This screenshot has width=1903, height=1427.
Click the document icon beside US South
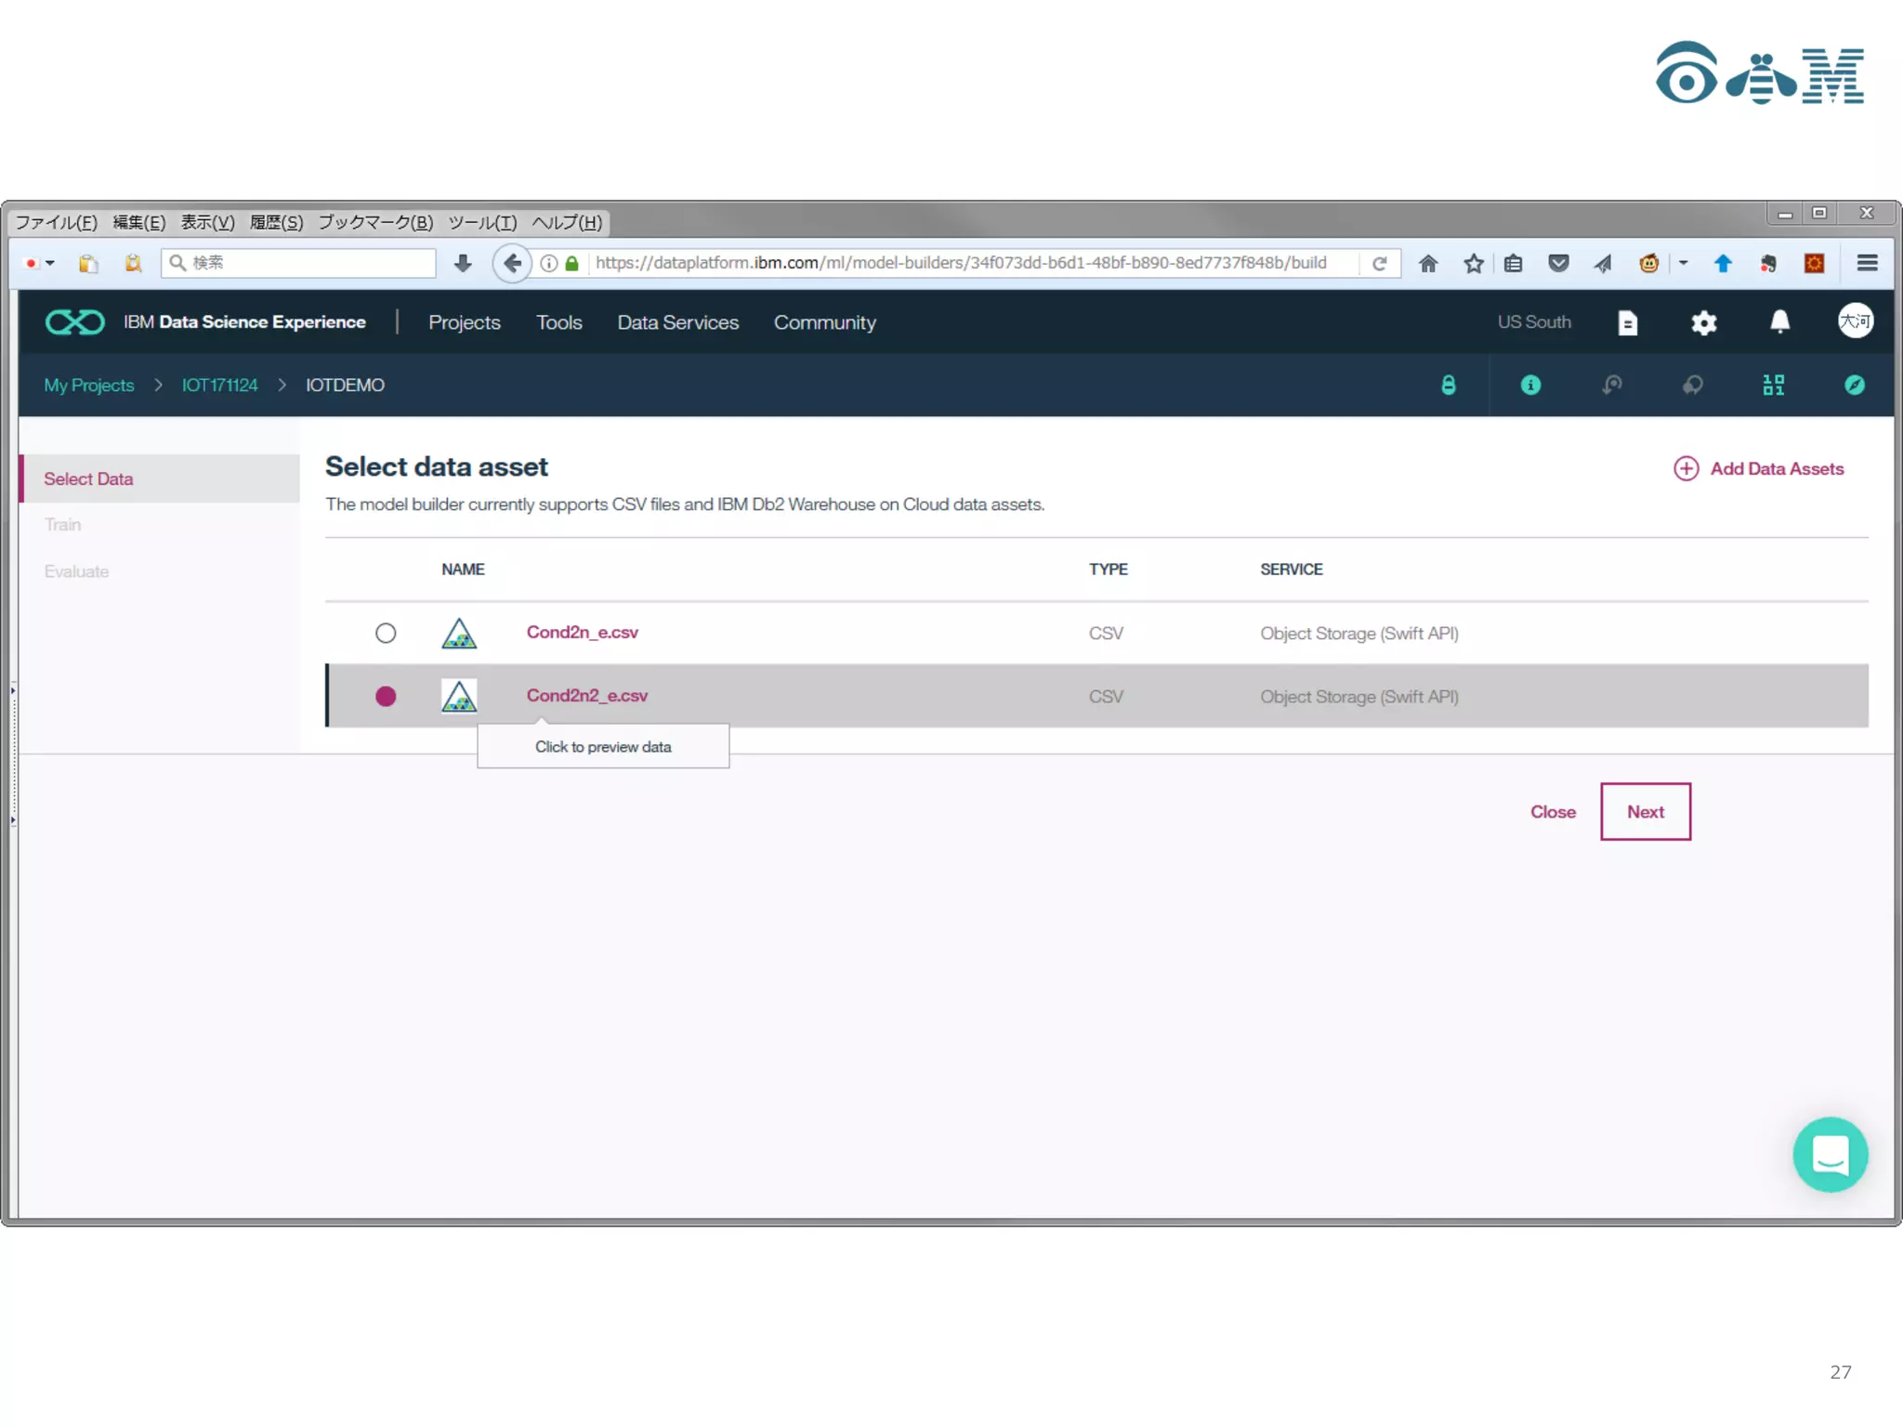click(1627, 322)
